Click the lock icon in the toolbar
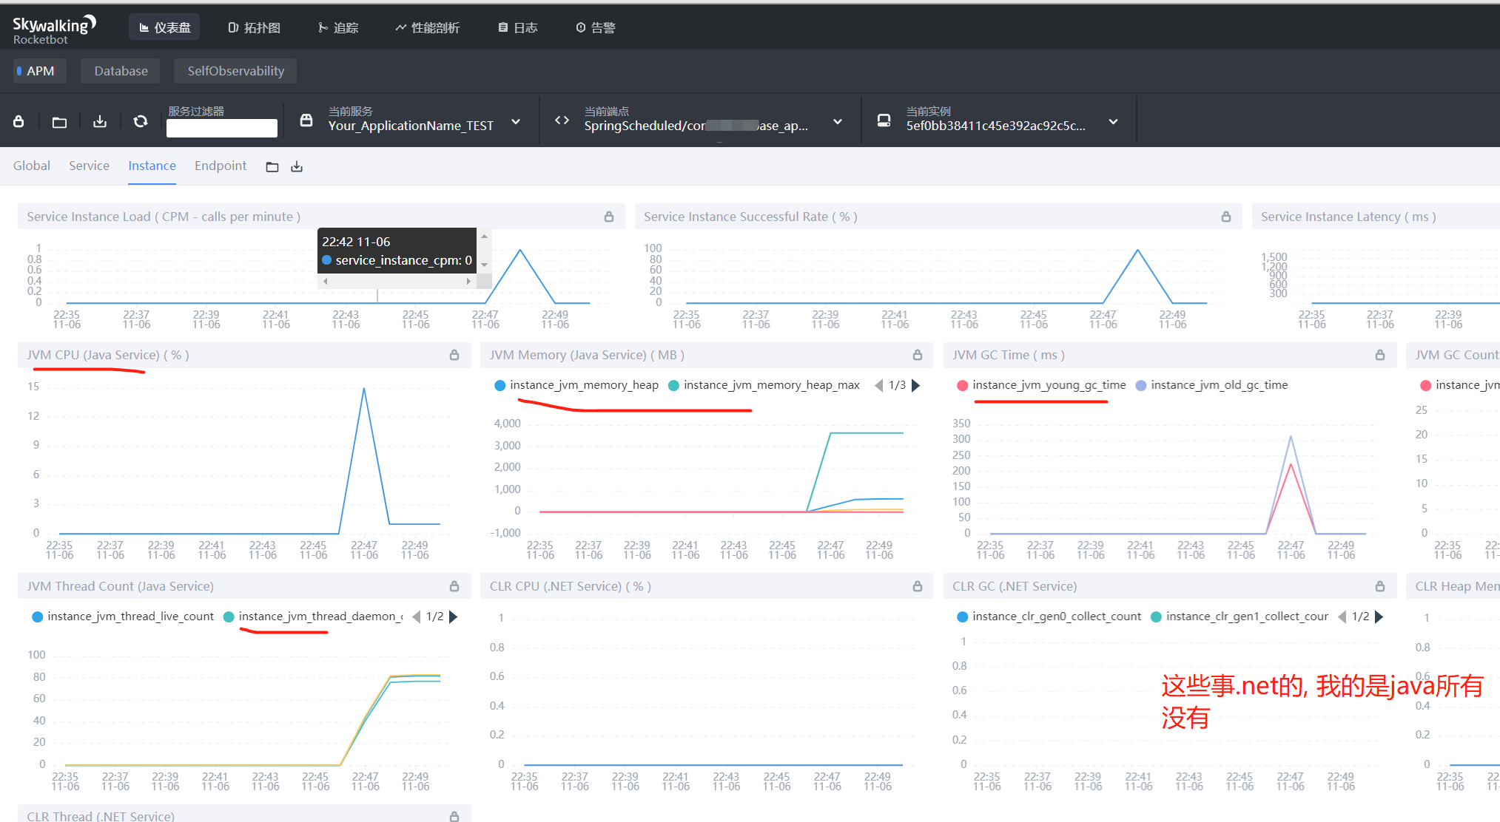Image resolution: width=1500 pixels, height=822 pixels. click(19, 121)
